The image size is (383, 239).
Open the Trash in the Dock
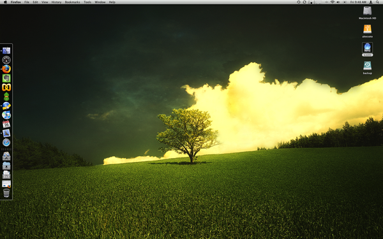pyautogui.click(x=6, y=193)
